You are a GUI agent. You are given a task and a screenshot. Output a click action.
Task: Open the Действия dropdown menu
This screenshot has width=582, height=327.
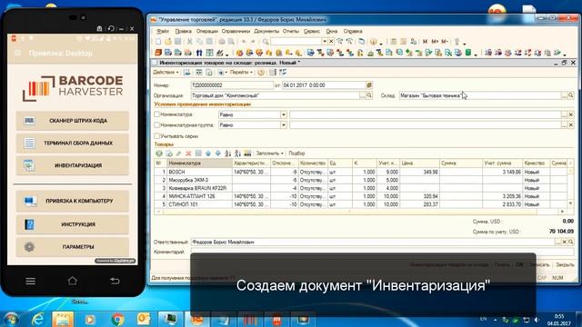tap(166, 73)
